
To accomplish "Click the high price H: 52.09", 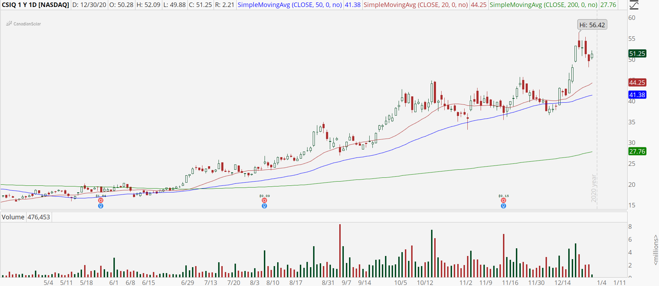I will coord(148,5).
